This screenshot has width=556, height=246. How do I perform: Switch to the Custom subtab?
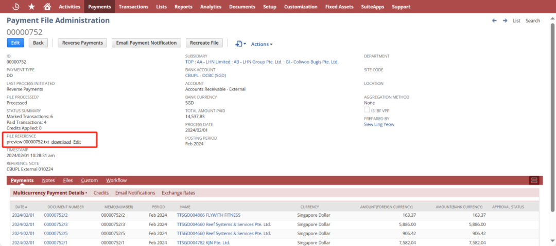pyautogui.click(x=90, y=180)
